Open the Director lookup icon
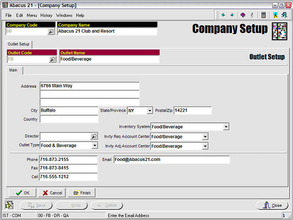The image size is (293, 220). click(x=94, y=136)
